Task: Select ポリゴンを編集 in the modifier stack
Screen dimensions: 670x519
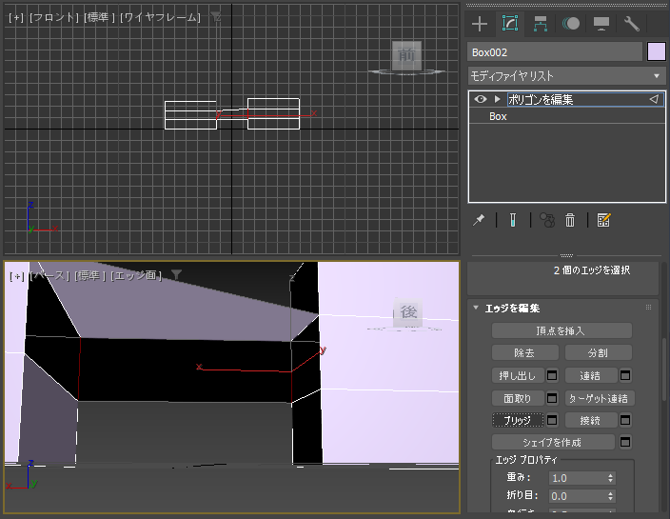Action: click(541, 100)
